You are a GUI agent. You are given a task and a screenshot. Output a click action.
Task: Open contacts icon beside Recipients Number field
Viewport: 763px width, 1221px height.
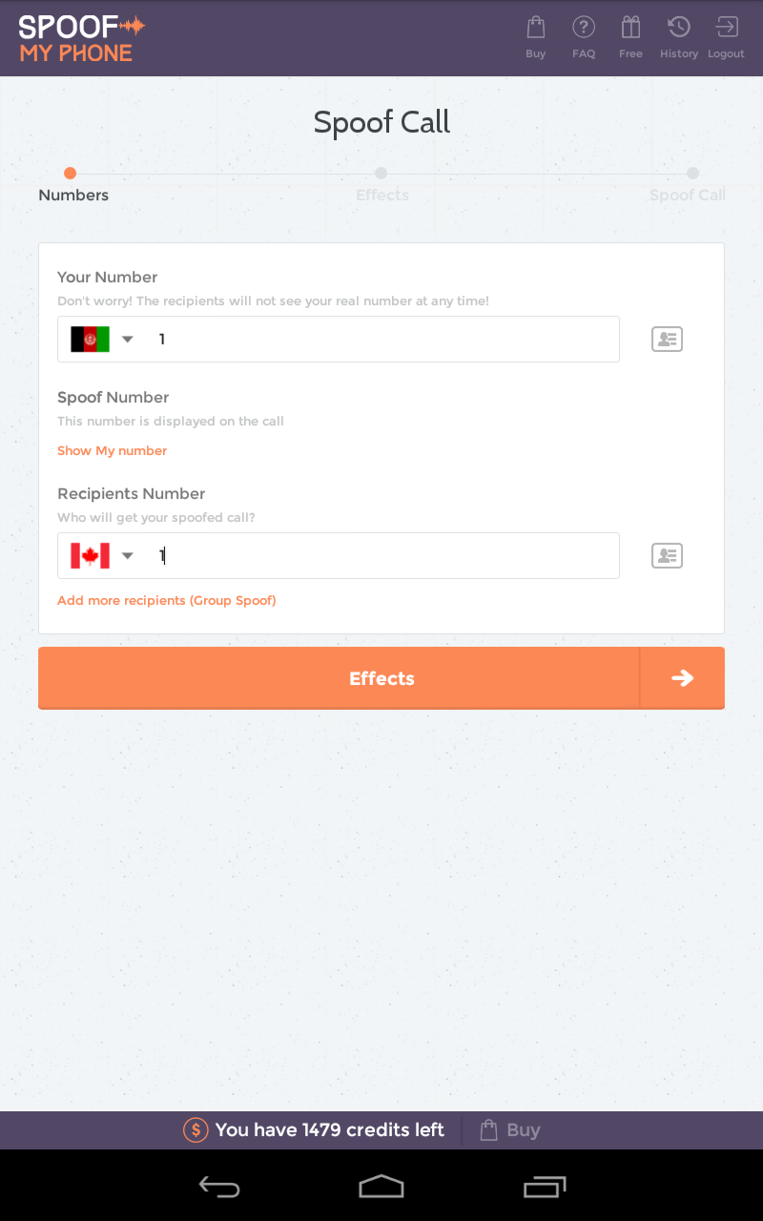pyautogui.click(x=667, y=556)
